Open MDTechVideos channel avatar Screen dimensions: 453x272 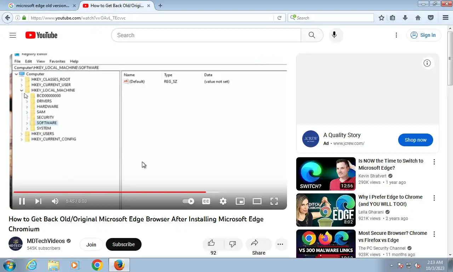coord(16,244)
